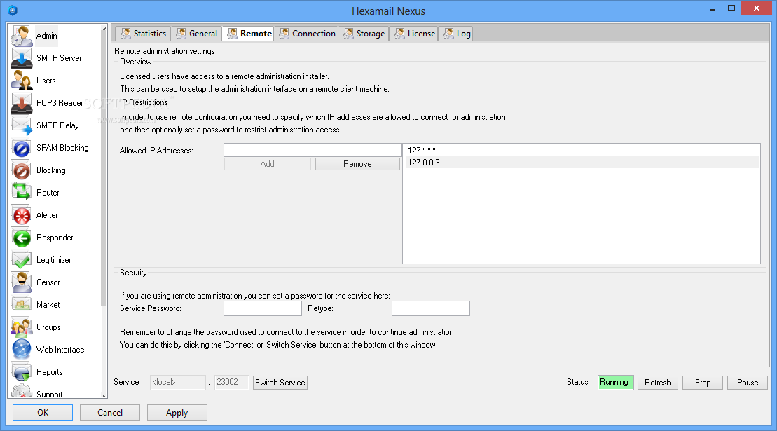Open SPAM Blocking icon

(x=22, y=148)
